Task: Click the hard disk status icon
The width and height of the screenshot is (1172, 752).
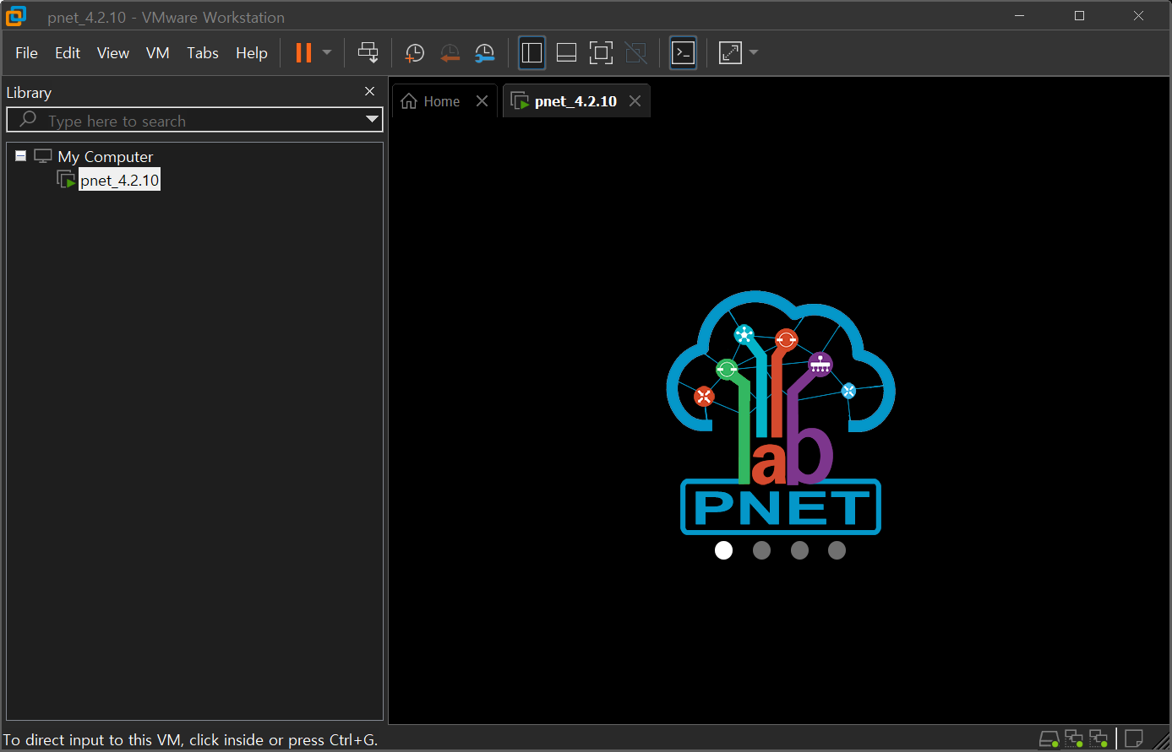Action: (1049, 739)
